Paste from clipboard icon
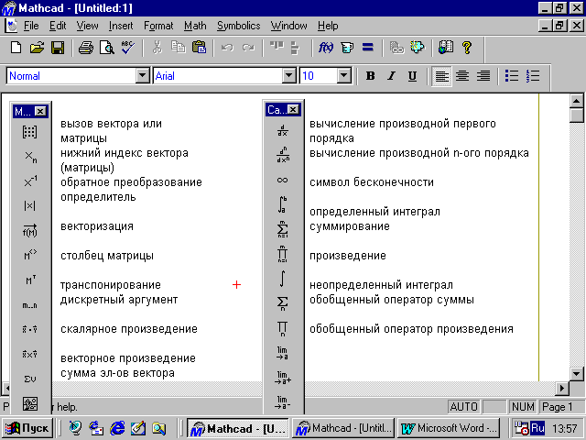Screen dimensions: 586x440 point(200,48)
